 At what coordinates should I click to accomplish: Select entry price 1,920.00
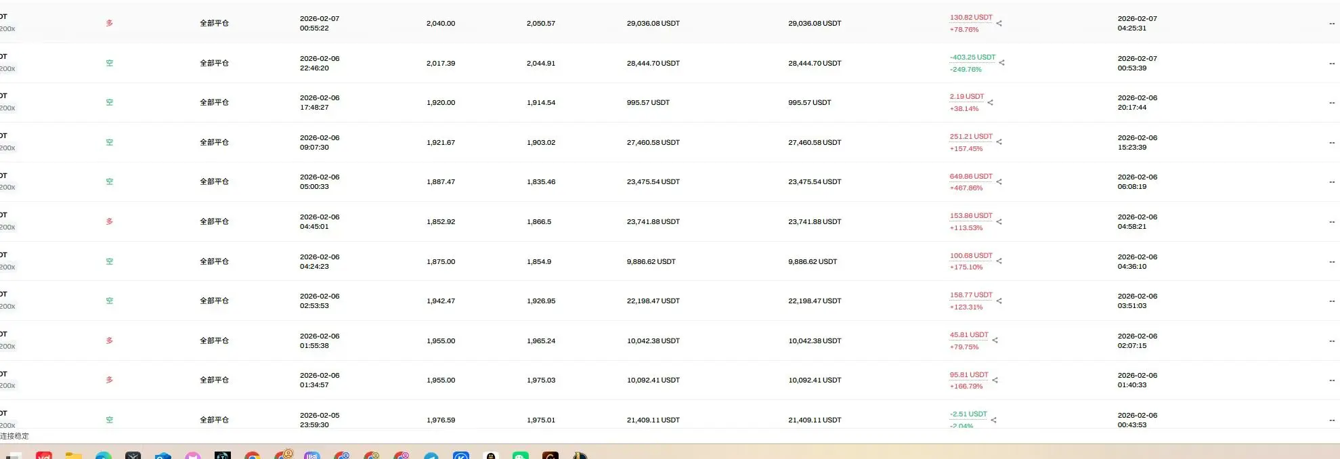(441, 103)
